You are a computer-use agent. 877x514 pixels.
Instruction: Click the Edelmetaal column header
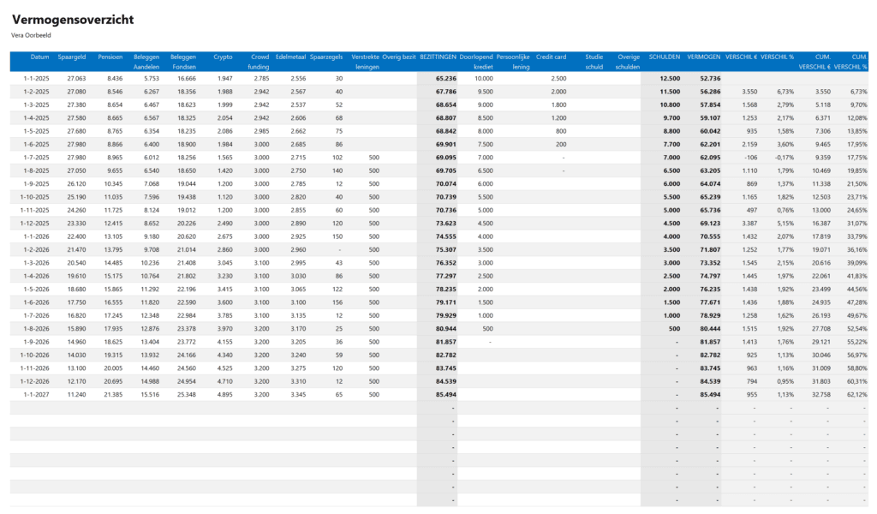[291, 57]
